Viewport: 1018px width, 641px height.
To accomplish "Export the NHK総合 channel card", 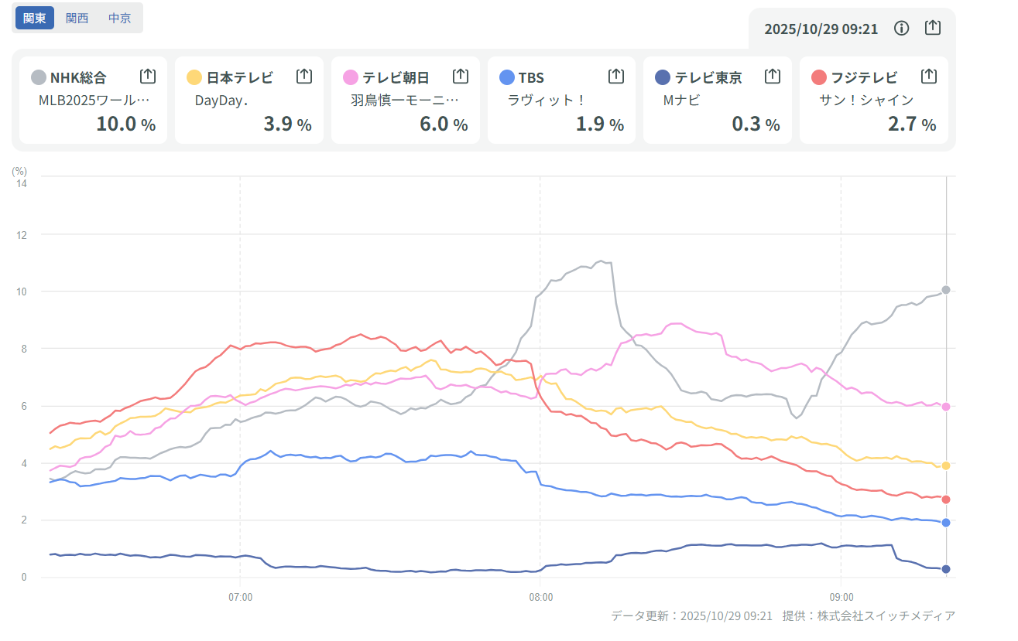I will 148,77.
